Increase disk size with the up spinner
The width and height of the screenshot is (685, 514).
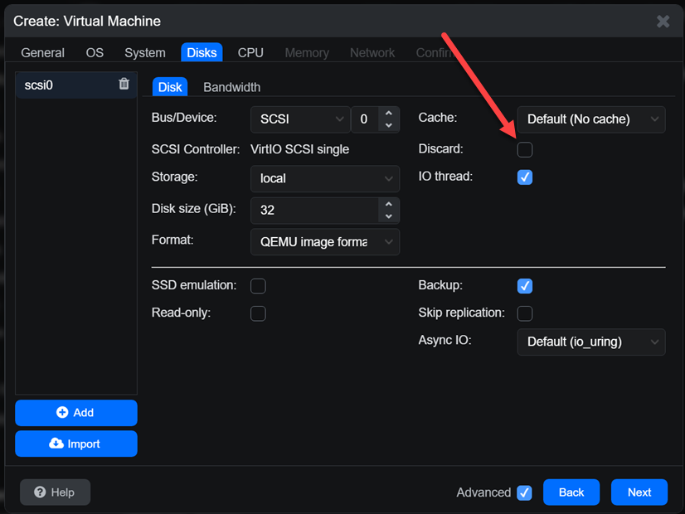(388, 205)
